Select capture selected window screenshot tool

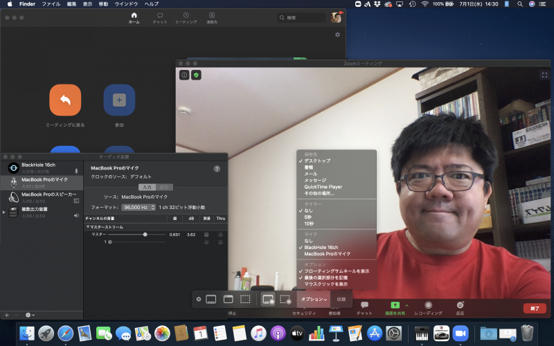[x=229, y=300]
